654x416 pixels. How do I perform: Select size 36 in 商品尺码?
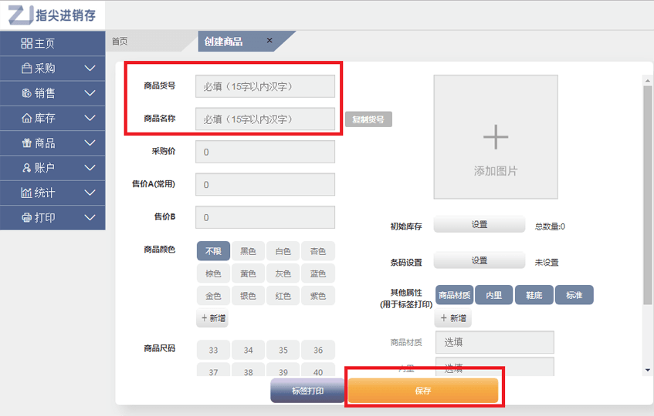point(318,350)
